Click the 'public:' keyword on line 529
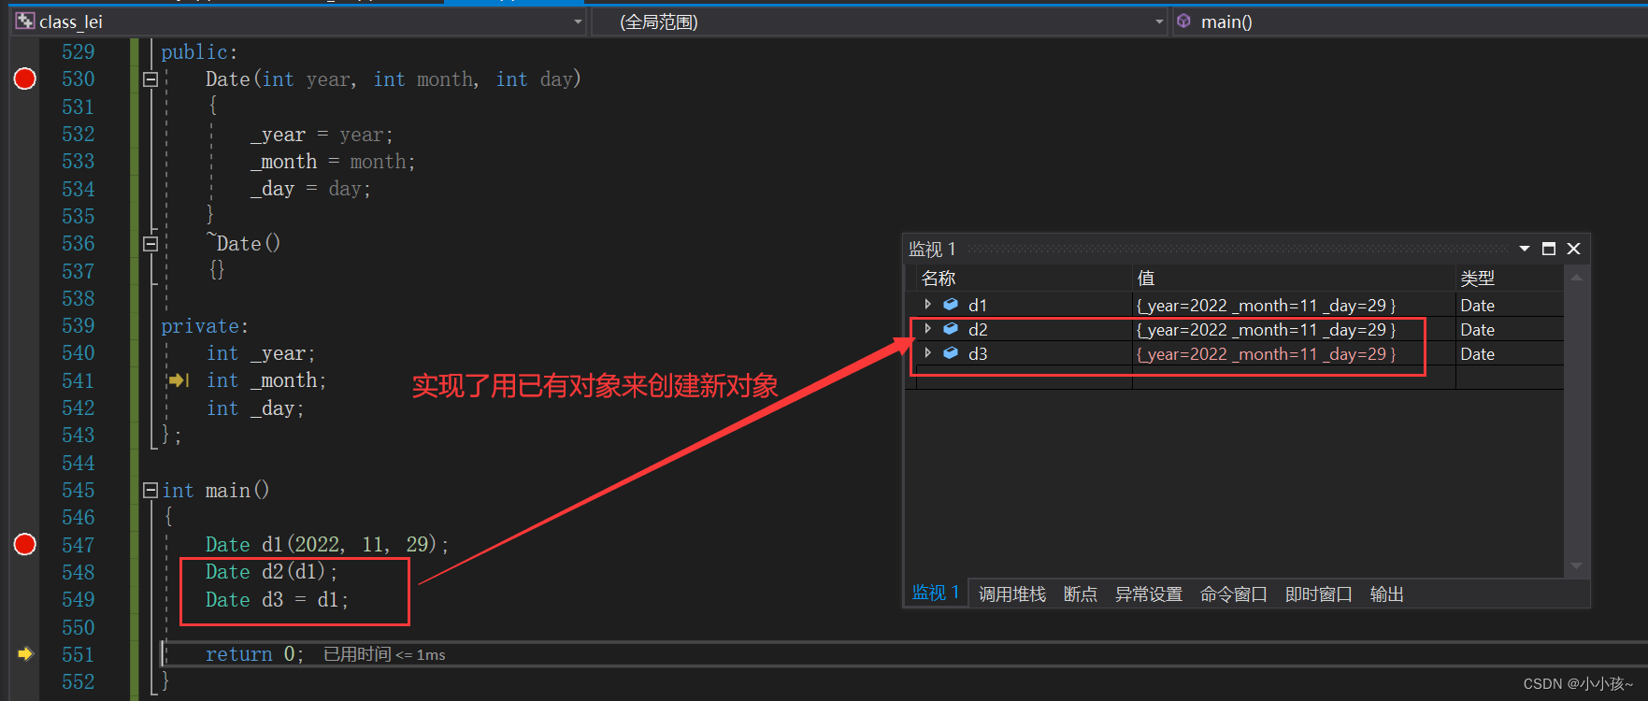The height and width of the screenshot is (701, 1648). tap(199, 52)
